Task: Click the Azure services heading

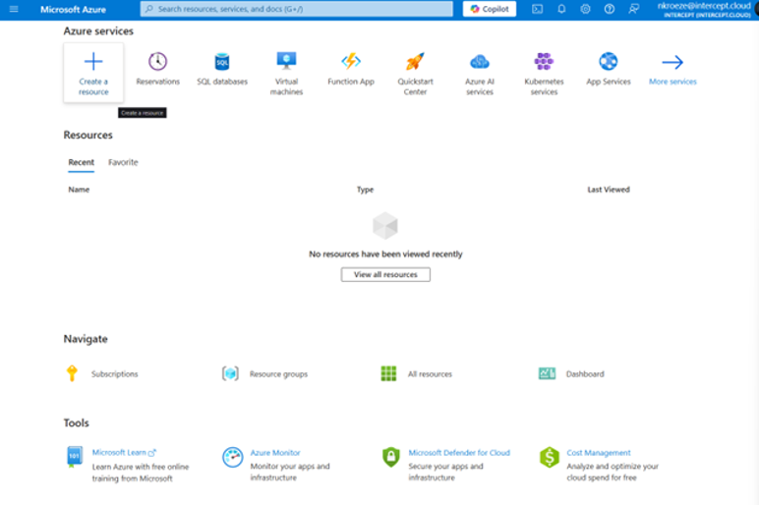Action: [x=98, y=31]
